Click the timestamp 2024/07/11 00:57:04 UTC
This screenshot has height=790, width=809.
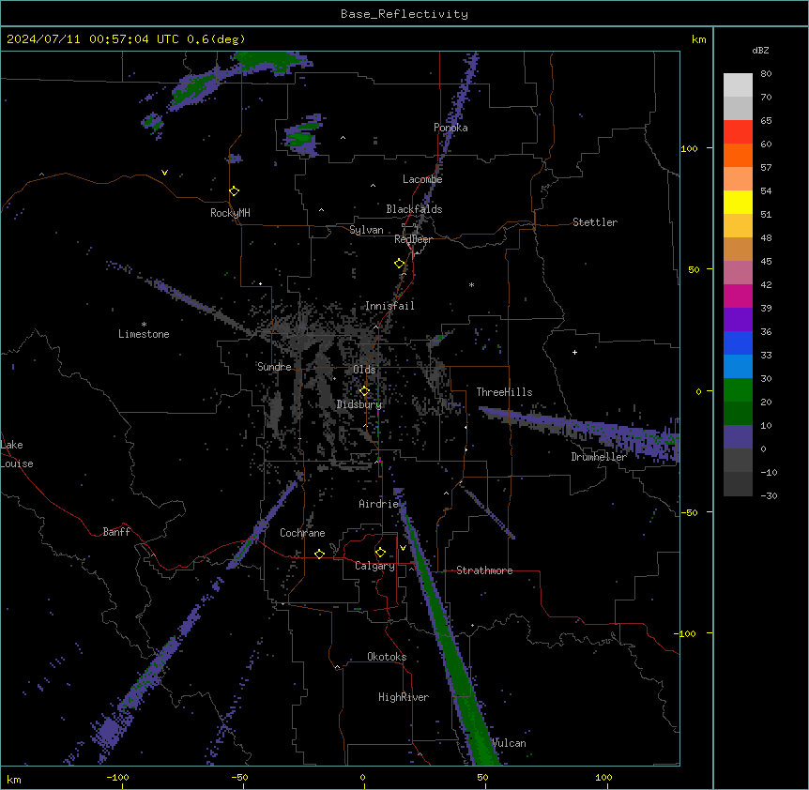click(x=92, y=39)
